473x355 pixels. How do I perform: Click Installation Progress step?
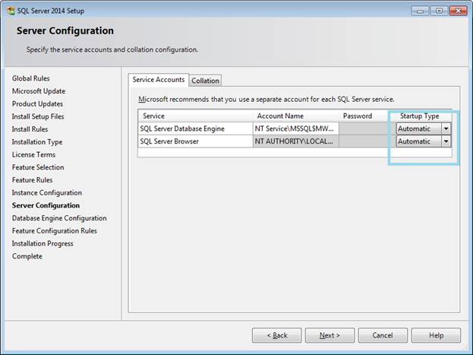(43, 243)
